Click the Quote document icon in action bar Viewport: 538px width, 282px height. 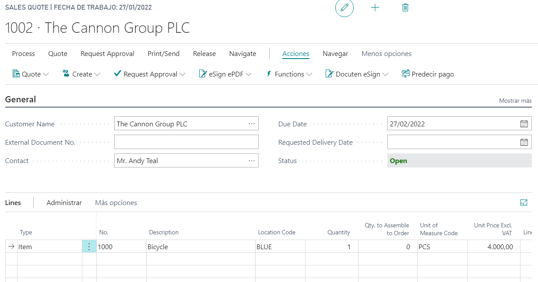(16, 74)
